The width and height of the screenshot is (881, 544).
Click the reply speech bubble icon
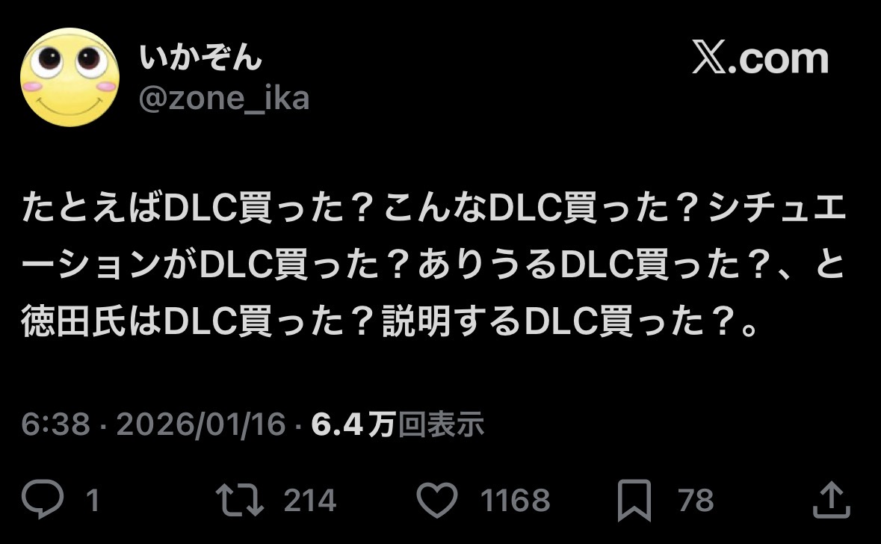pos(43,498)
